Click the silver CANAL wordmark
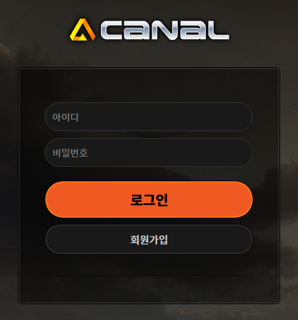The image size is (298, 320). click(x=165, y=30)
